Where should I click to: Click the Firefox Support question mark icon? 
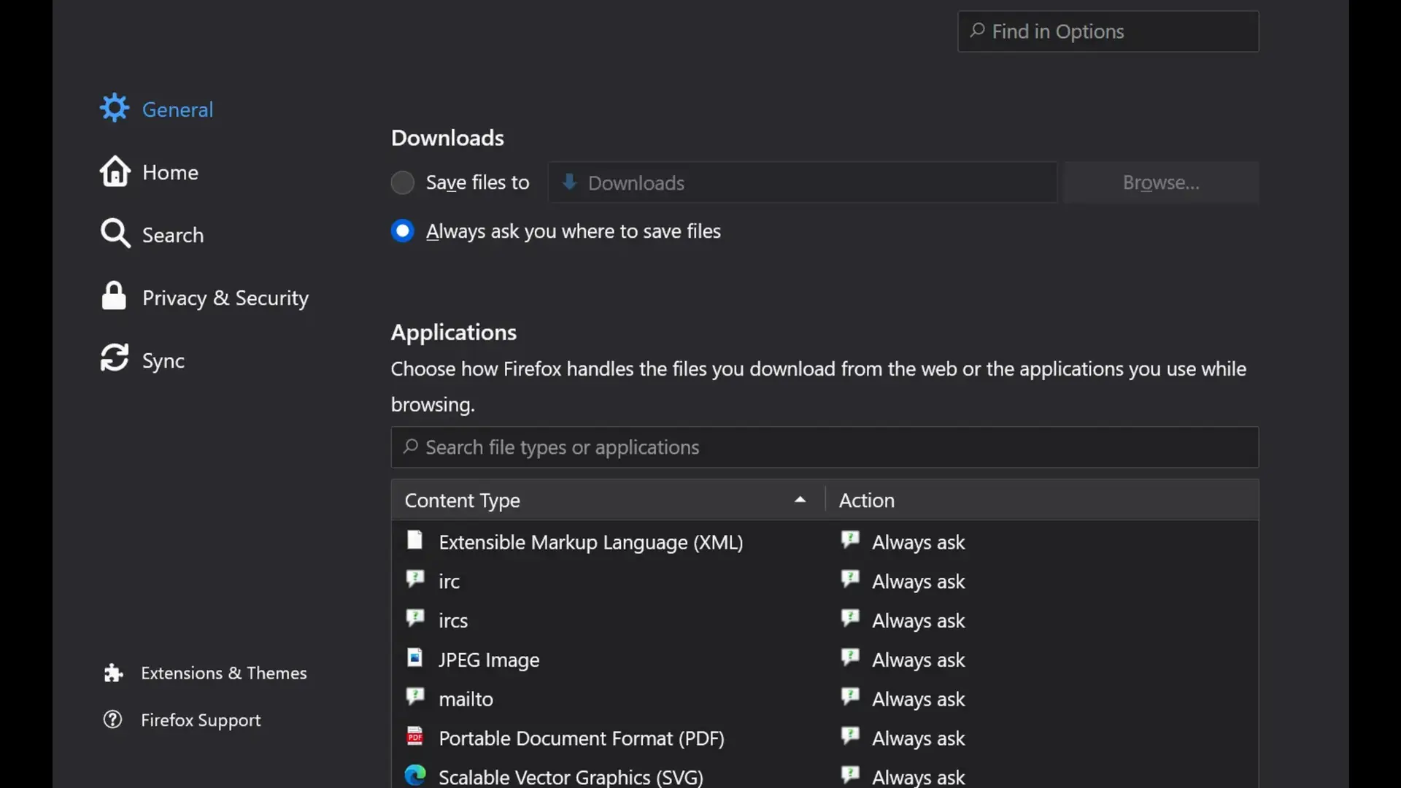coord(113,719)
